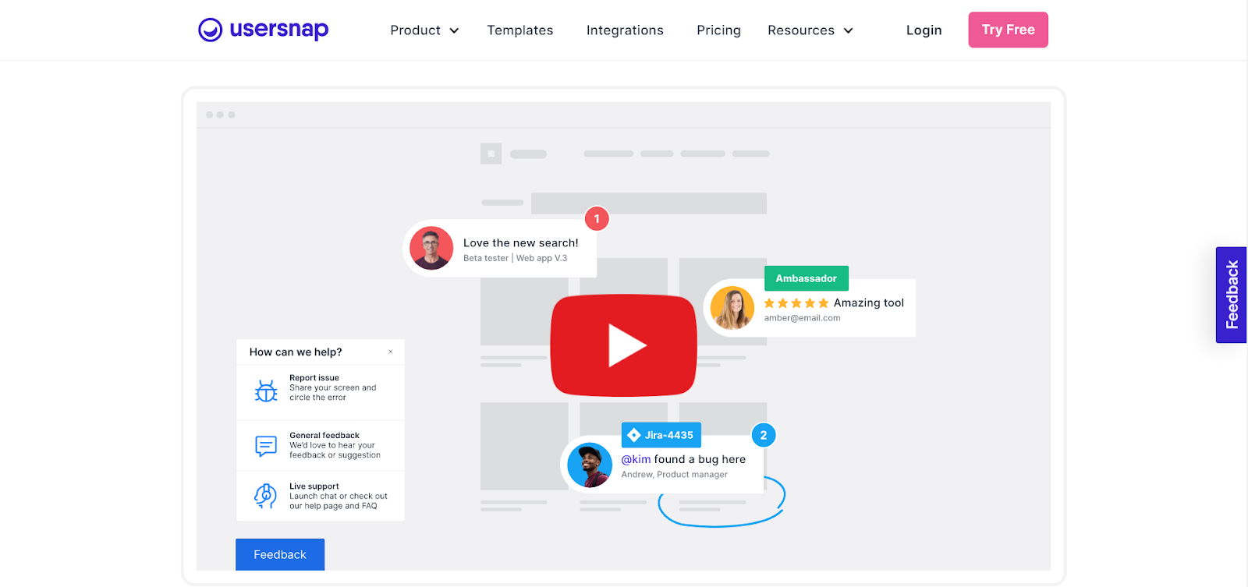
Task: Click the bug Report issue icon
Action: pos(266,391)
